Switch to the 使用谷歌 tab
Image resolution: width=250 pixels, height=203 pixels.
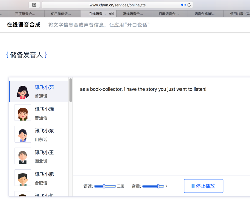pyautogui.click(x=237, y=14)
